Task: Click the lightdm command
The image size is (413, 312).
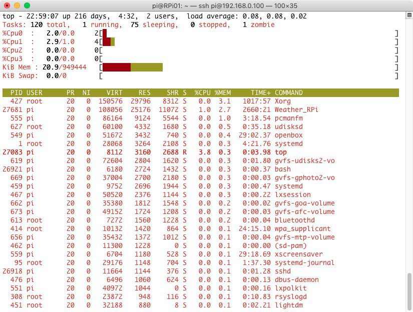Action: (289, 305)
